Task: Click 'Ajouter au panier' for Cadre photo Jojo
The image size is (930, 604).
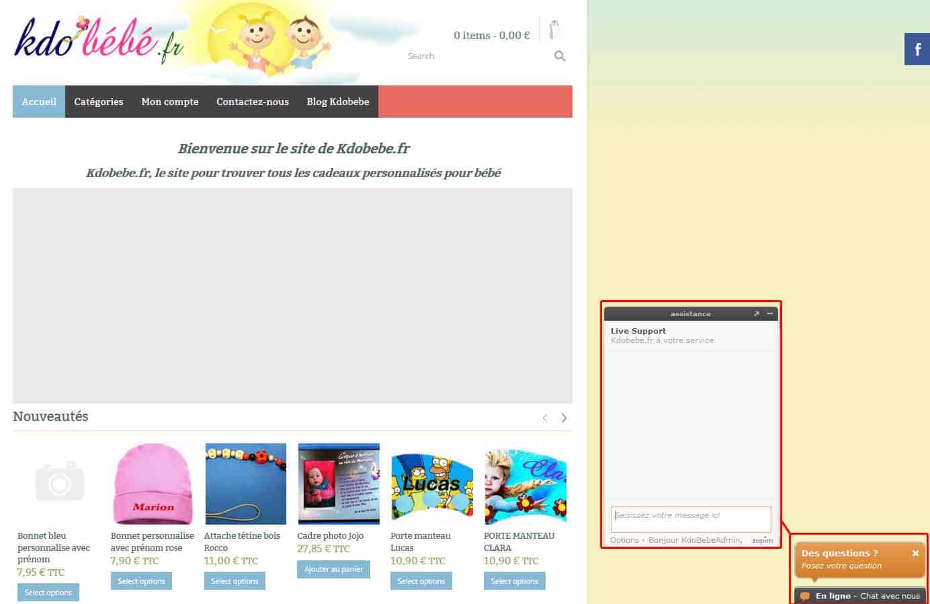Action: pos(334,569)
